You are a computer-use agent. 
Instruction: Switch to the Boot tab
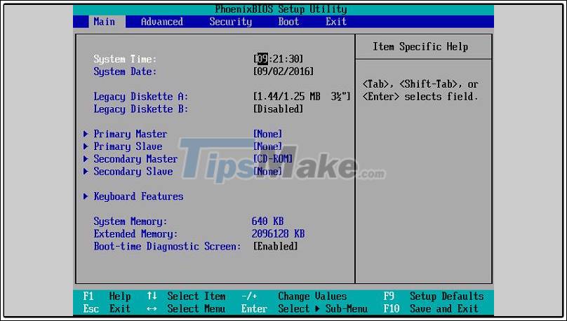[x=288, y=22]
